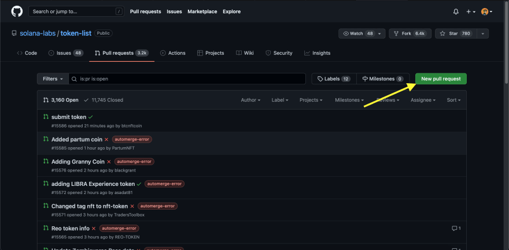Click Pull requests in the top navigation
Viewport: 509px width, 250px height.
[145, 12]
